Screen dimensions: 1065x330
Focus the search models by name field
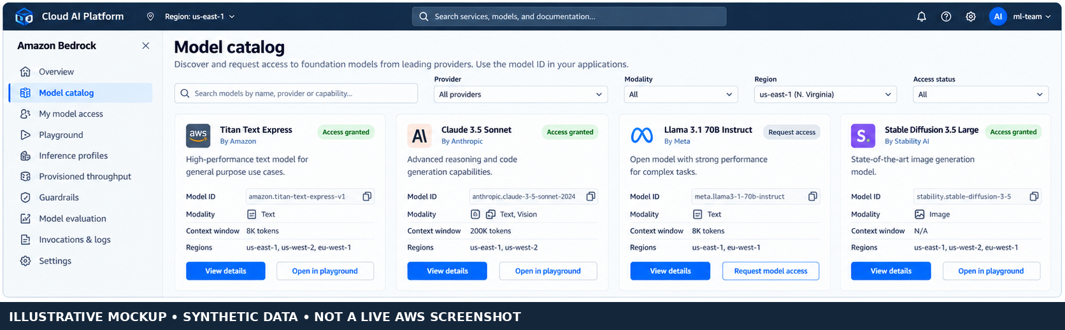tap(296, 93)
